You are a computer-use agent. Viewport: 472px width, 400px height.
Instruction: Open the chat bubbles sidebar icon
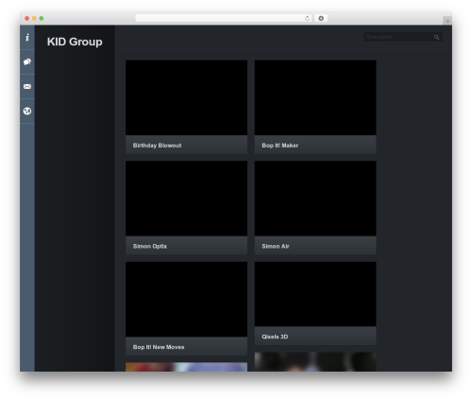click(27, 61)
